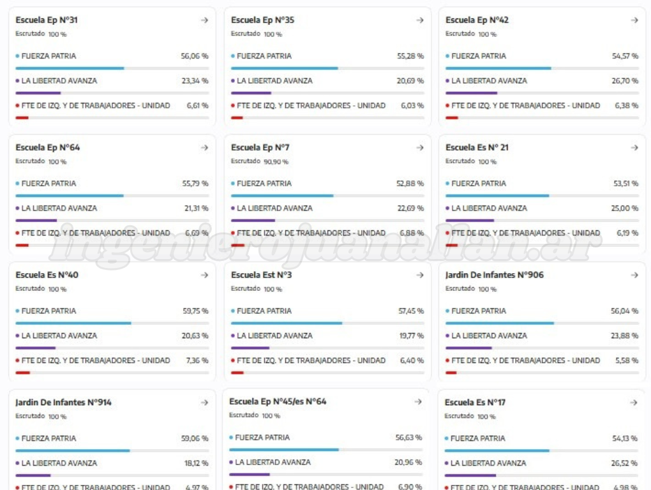Viewport: 651px width, 490px height.
Task: Open details arrow for Escuela Ep N°64
Action: [204, 147]
